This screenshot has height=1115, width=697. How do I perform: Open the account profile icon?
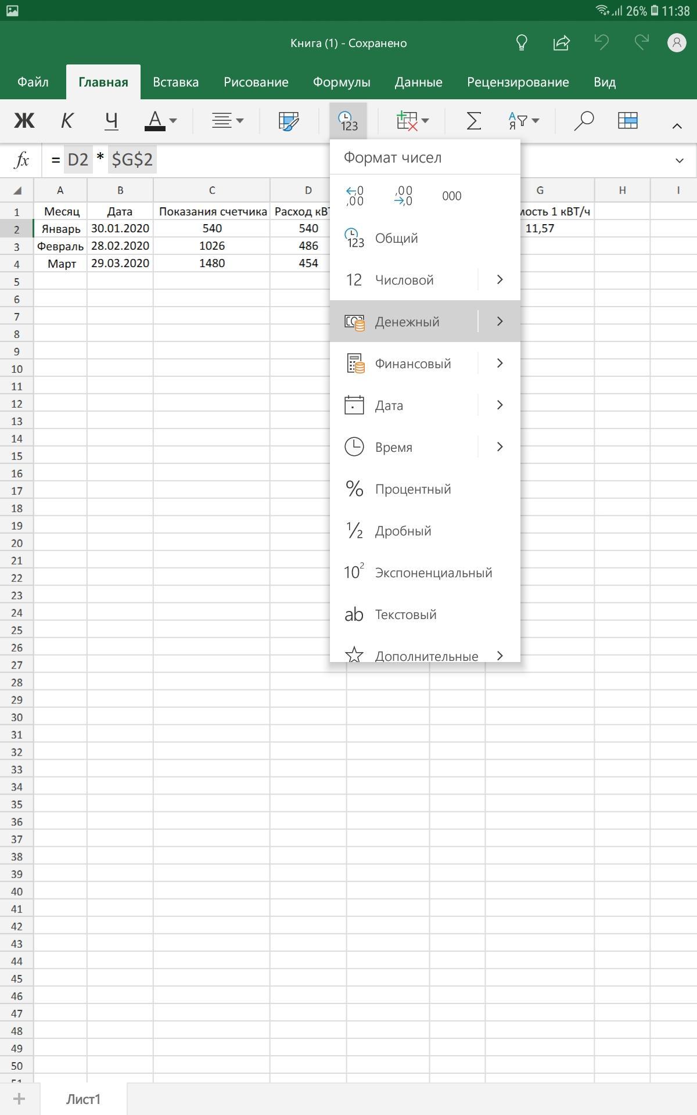(x=677, y=42)
